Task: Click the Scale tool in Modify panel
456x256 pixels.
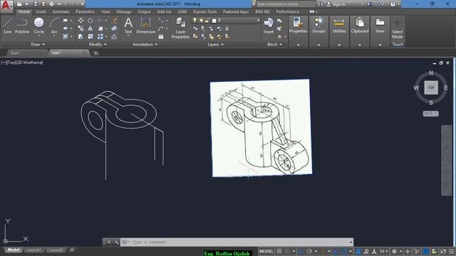Action: click(90, 36)
